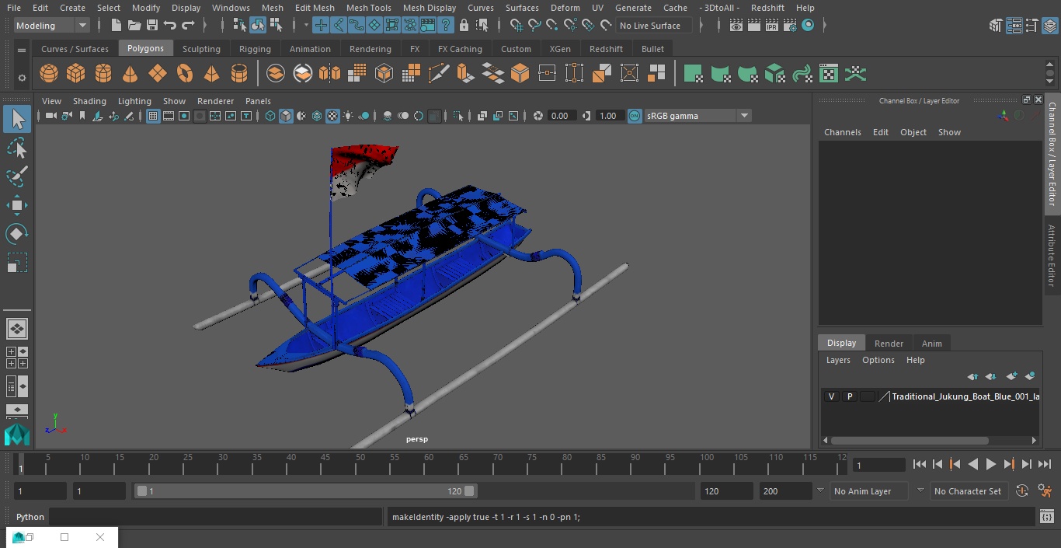Click the Save Scene disk icon

point(152,26)
